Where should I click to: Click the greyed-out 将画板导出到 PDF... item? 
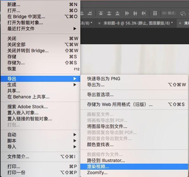point(134,120)
